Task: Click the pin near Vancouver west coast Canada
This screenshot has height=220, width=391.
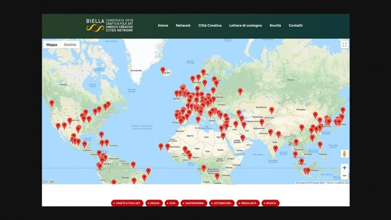Action: [x=52, y=104]
